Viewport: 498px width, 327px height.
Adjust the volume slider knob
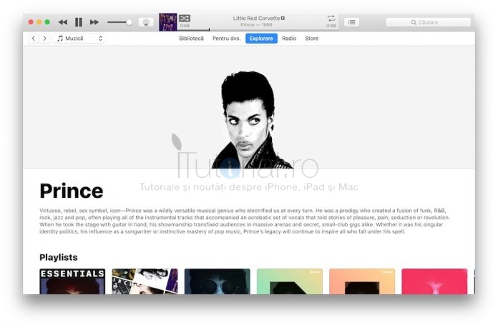coord(129,22)
